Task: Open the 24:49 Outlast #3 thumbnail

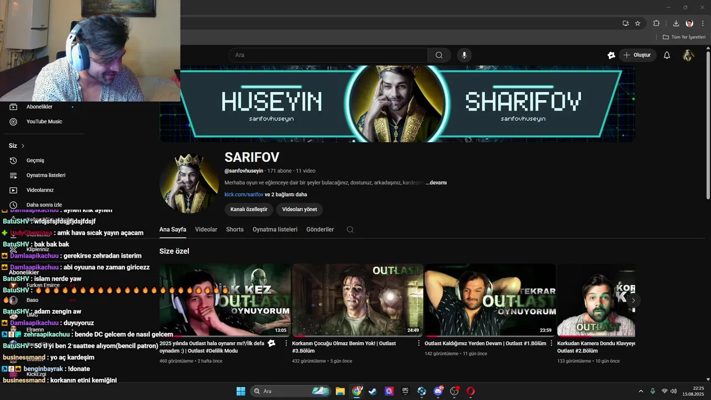Action: pyautogui.click(x=358, y=300)
